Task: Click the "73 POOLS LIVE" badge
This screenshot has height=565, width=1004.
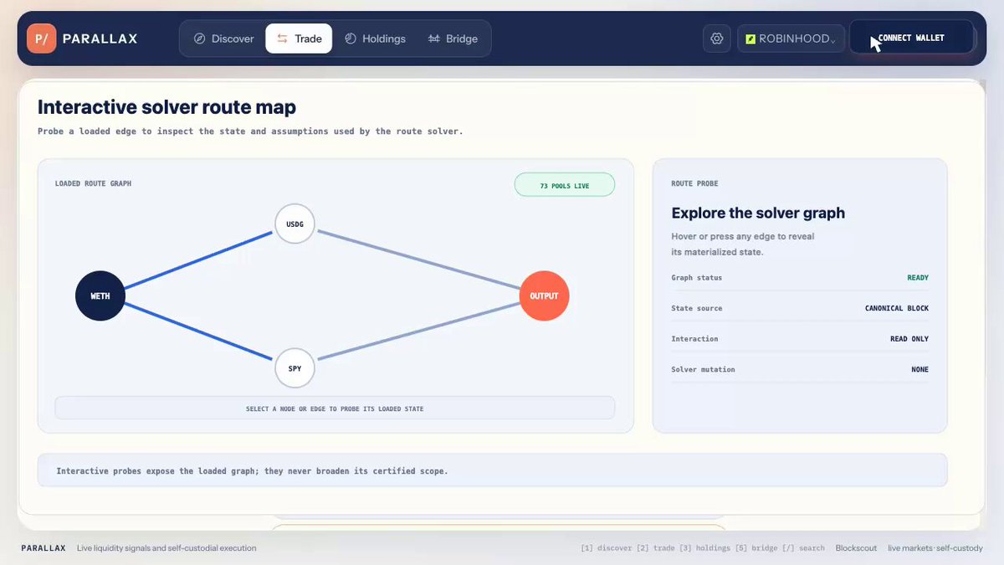Action: click(x=565, y=185)
